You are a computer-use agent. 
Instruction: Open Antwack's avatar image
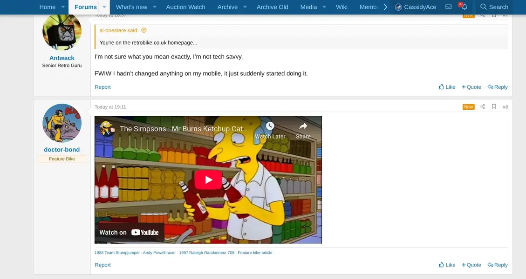(62, 32)
